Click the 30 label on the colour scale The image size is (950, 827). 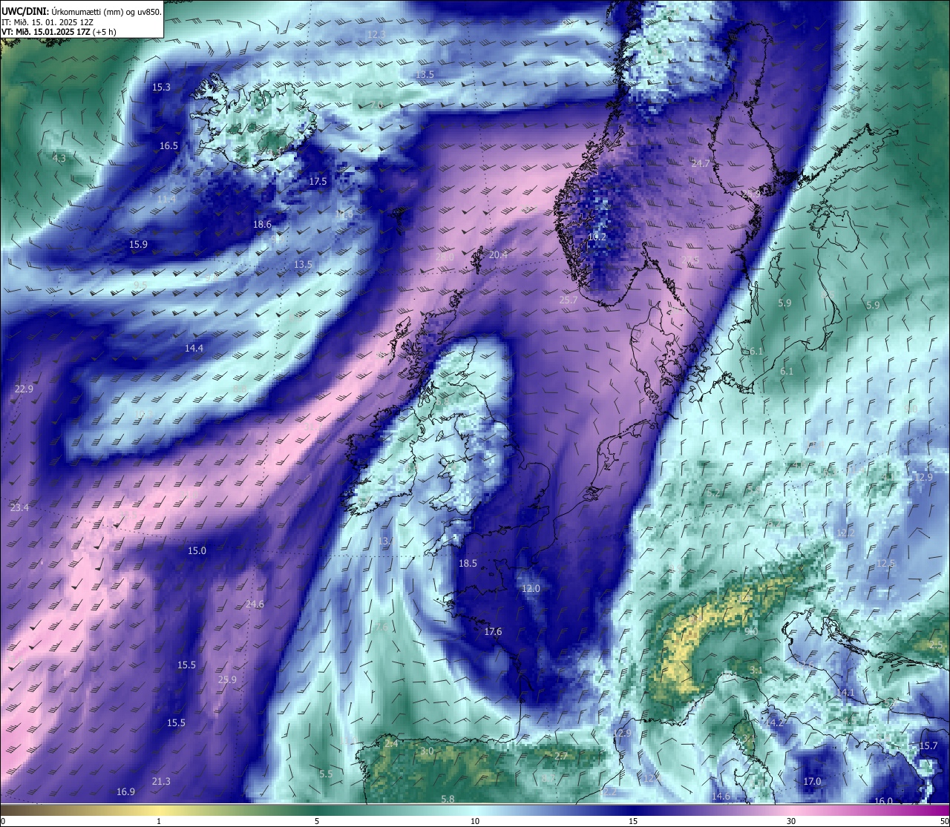[x=791, y=821]
